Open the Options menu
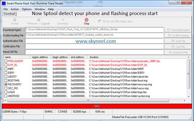 pyautogui.click(x=27, y=9)
